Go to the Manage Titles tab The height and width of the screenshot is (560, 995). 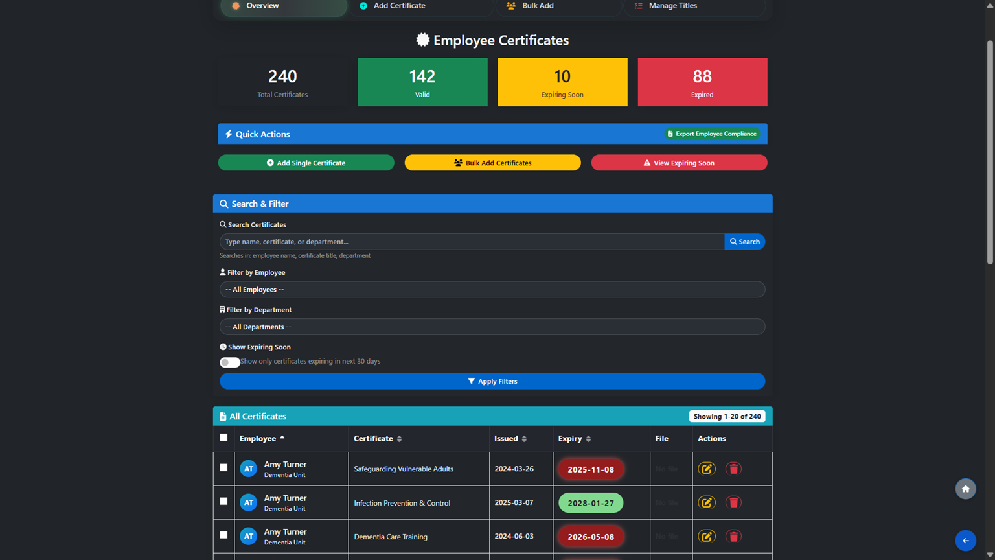click(x=694, y=6)
